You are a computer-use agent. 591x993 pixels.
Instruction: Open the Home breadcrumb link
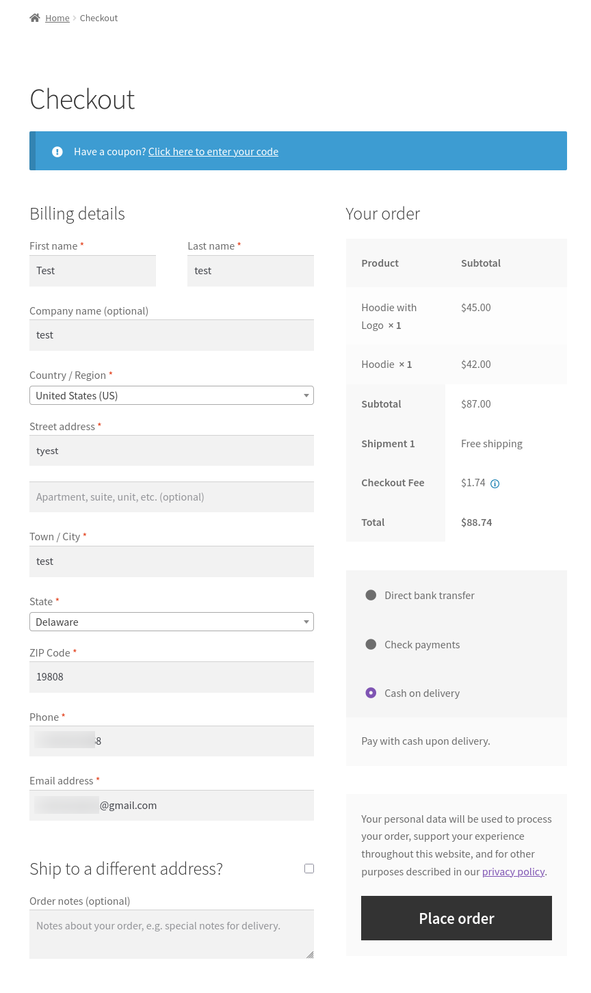(x=57, y=18)
